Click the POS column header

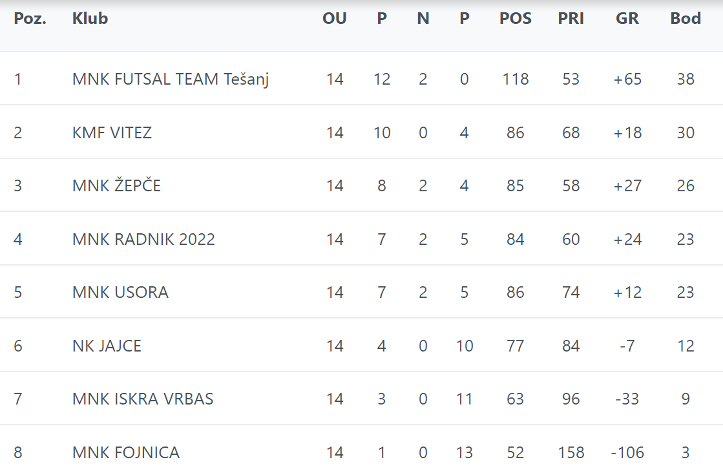pyautogui.click(x=516, y=19)
